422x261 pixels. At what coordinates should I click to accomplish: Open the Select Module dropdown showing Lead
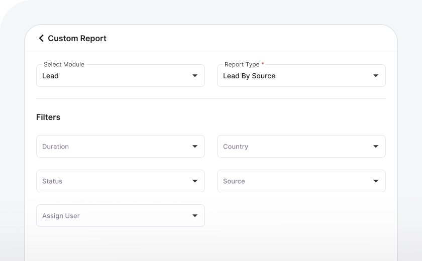(x=116, y=76)
